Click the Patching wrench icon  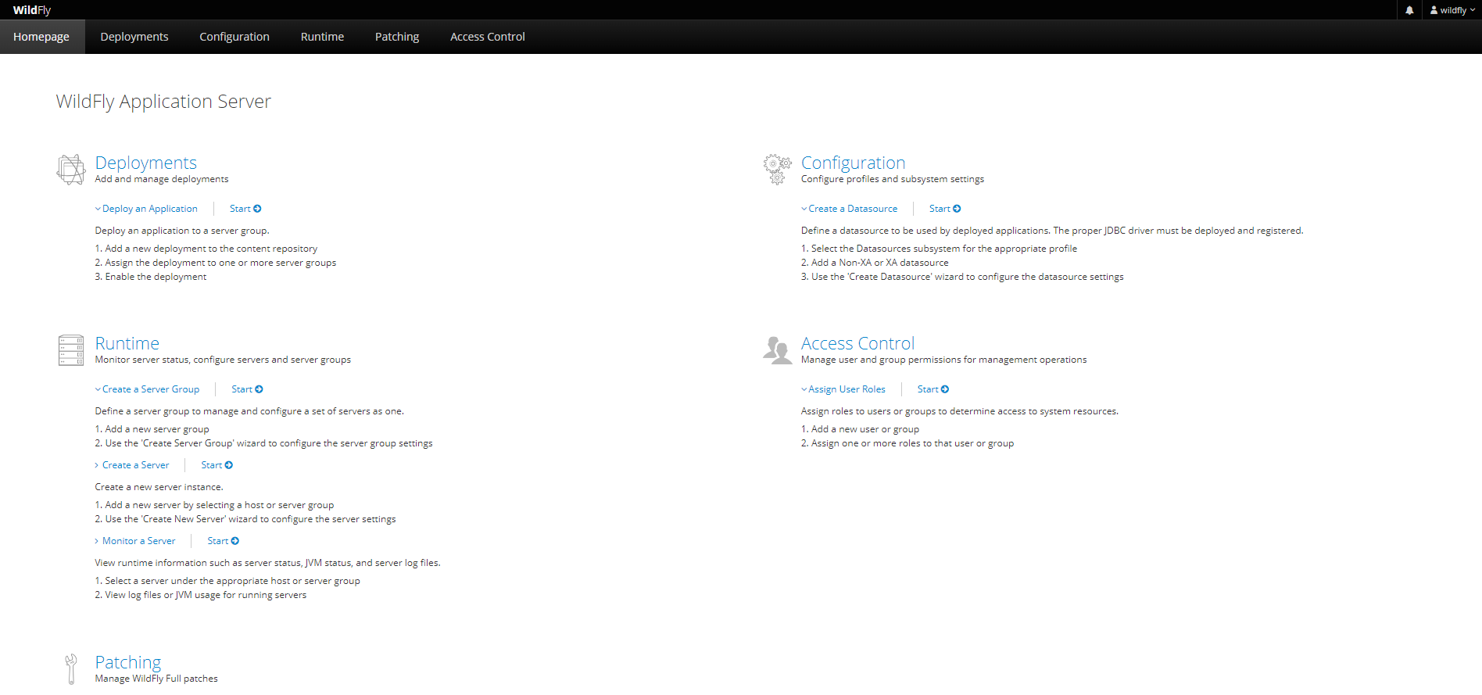pyautogui.click(x=71, y=669)
